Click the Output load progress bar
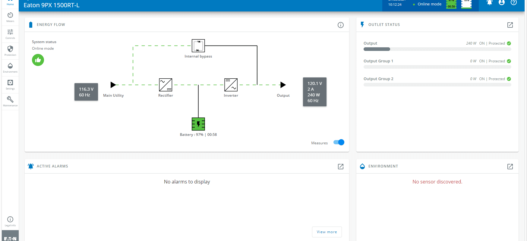The image size is (527, 241). [x=437, y=49]
